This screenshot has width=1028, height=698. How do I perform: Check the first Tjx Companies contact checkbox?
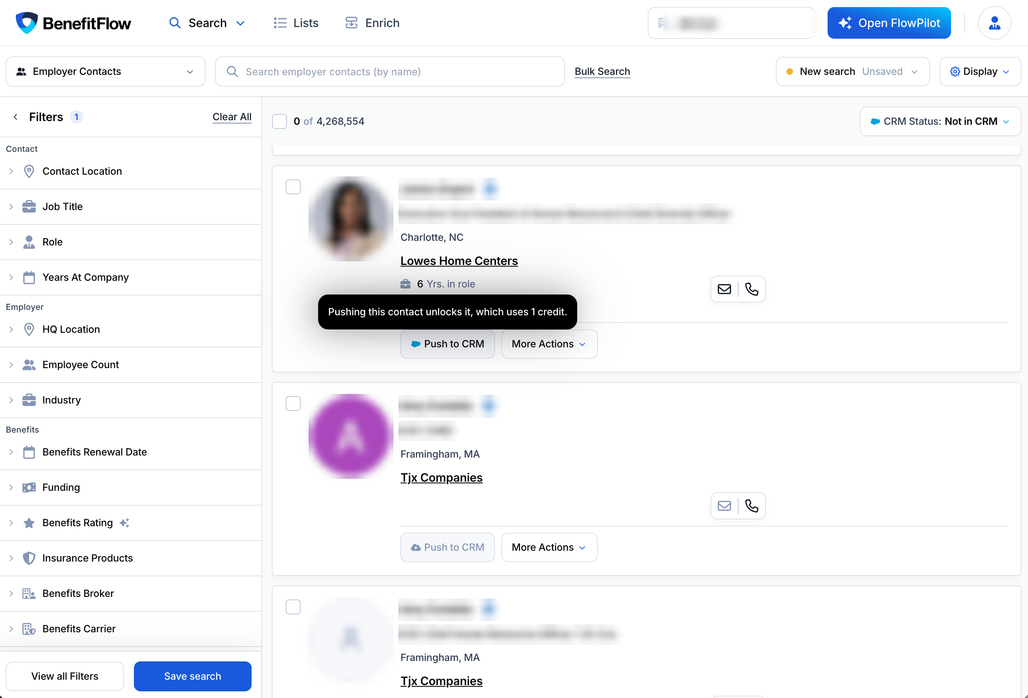(293, 403)
